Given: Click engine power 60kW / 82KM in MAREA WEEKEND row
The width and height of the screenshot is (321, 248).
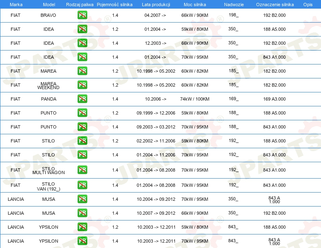Looking at the screenshot, I should pos(195,85).
